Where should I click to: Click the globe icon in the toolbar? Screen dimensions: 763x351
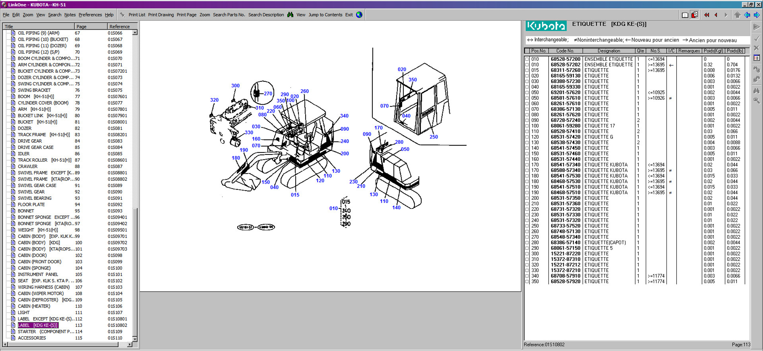coord(359,15)
